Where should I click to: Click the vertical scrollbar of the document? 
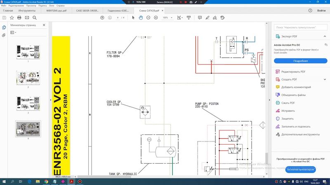click(x=266, y=158)
